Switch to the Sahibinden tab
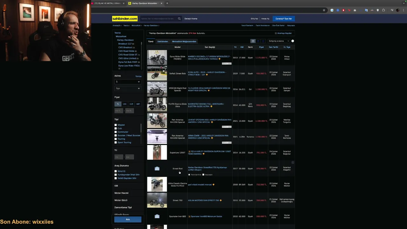Viewport: 407px width, 229px height. pos(162,41)
